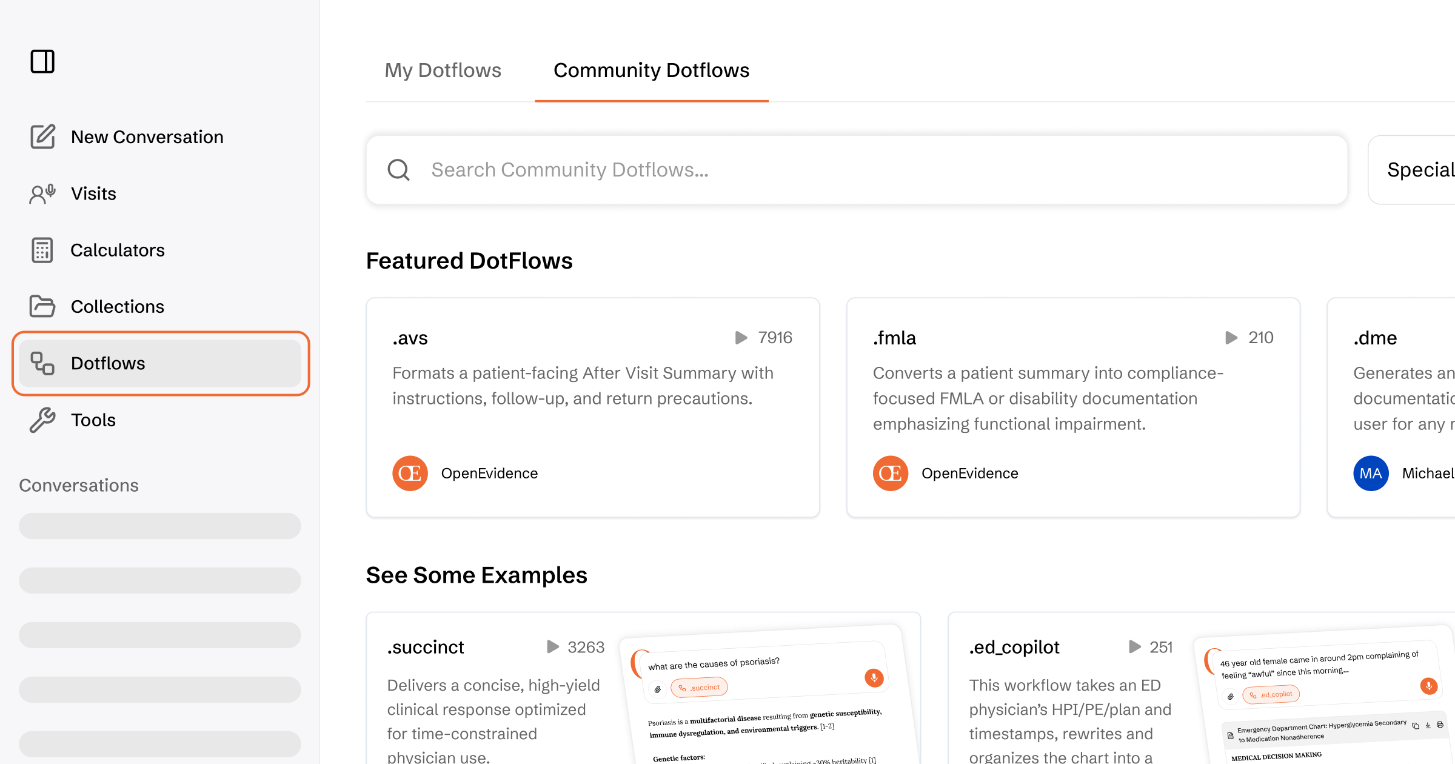
Task: Click the microphone icon in psoriasis preview
Action: [x=874, y=677]
